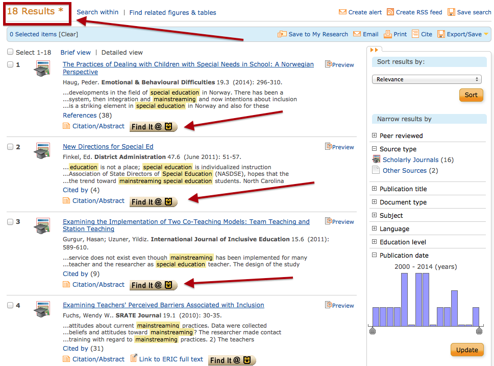The width and height of the screenshot is (494, 366).
Task: Expand the Peer reviewed filter
Action: (375, 135)
